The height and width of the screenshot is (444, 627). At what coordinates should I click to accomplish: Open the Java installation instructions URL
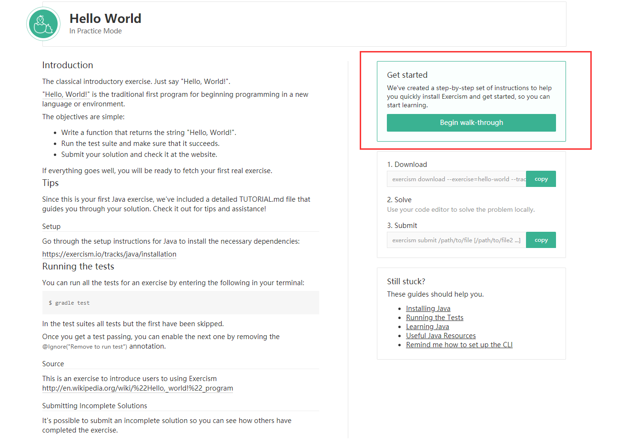109,254
